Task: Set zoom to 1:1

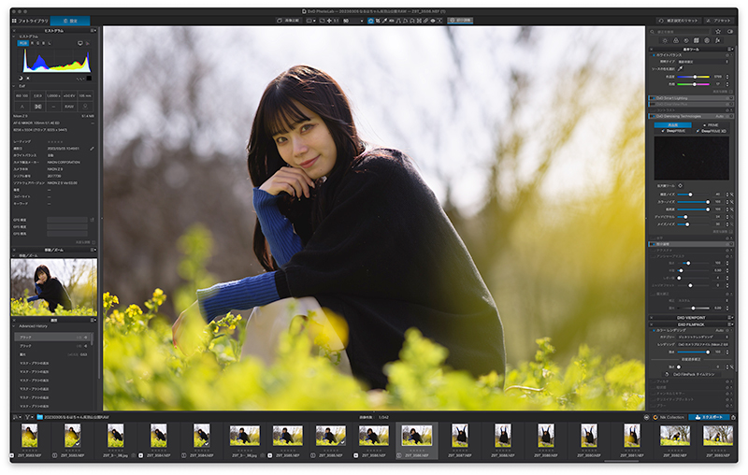Action: pos(336,21)
